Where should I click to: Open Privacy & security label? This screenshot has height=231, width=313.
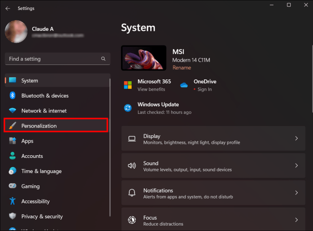[x=42, y=216]
